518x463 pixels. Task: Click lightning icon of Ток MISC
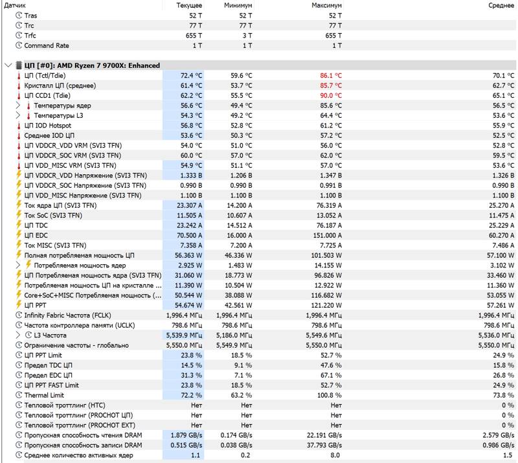[19, 245]
